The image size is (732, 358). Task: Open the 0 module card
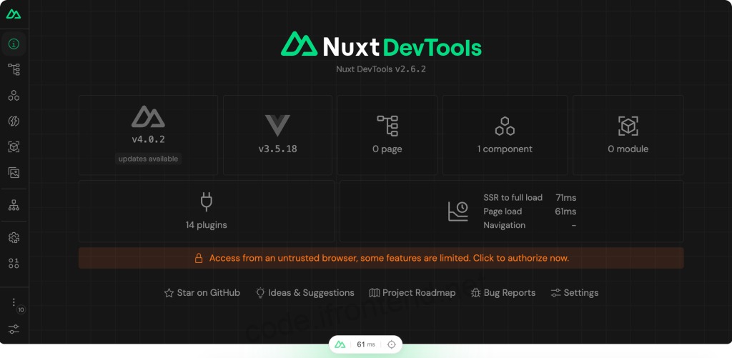tap(628, 135)
